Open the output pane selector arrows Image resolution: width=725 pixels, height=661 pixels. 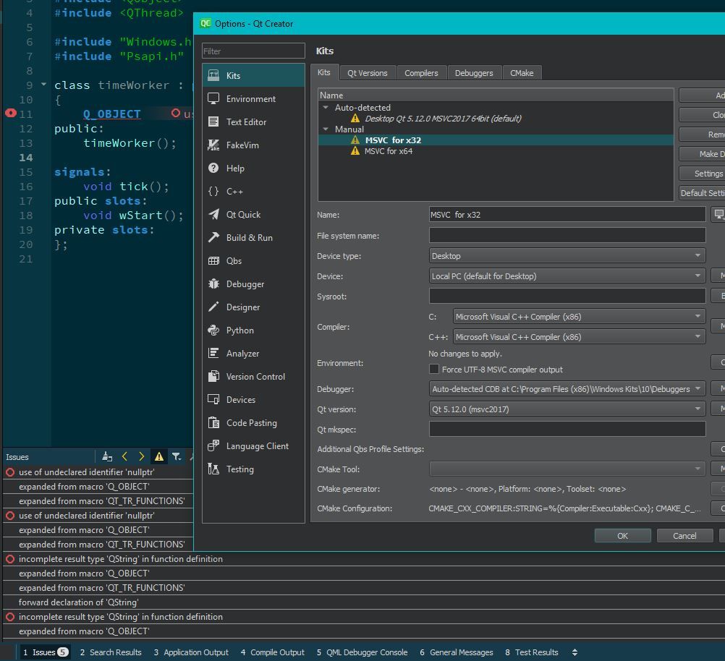pyautogui.click(x=575, y=652)
